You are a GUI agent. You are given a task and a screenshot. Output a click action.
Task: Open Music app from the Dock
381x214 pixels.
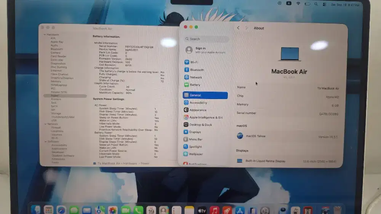click(215, 210)
